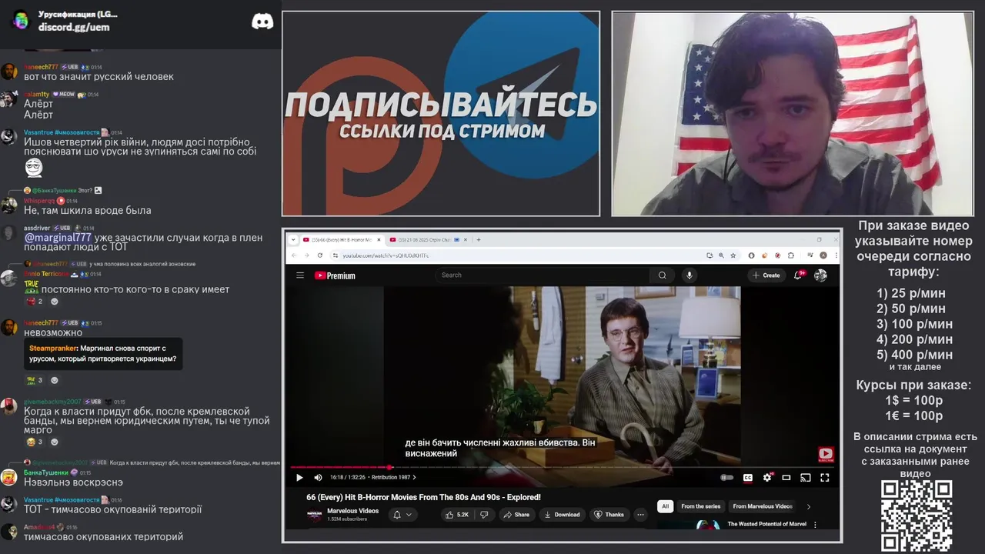Mute the video with the speaker icon
985x554 pixels.
click(x=318, y=477)
